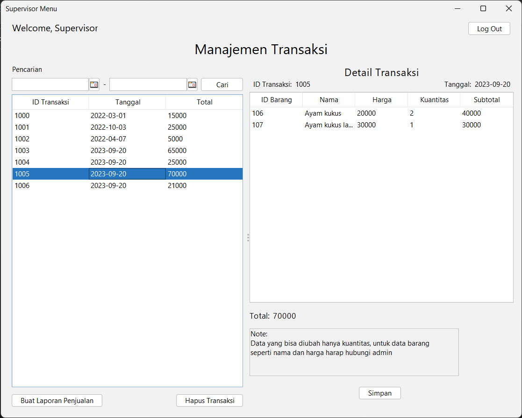The image size is (522, 418).
Task: Select transaction 1003 in the list
Action: [x=127, y=151]
